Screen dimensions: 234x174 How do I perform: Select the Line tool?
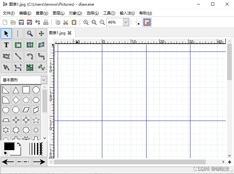coord(18,56)
